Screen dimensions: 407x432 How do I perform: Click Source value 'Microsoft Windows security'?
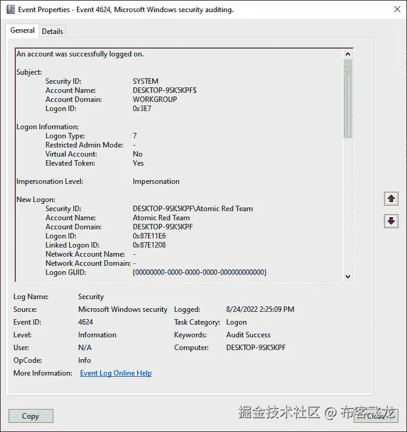[123, 309]
